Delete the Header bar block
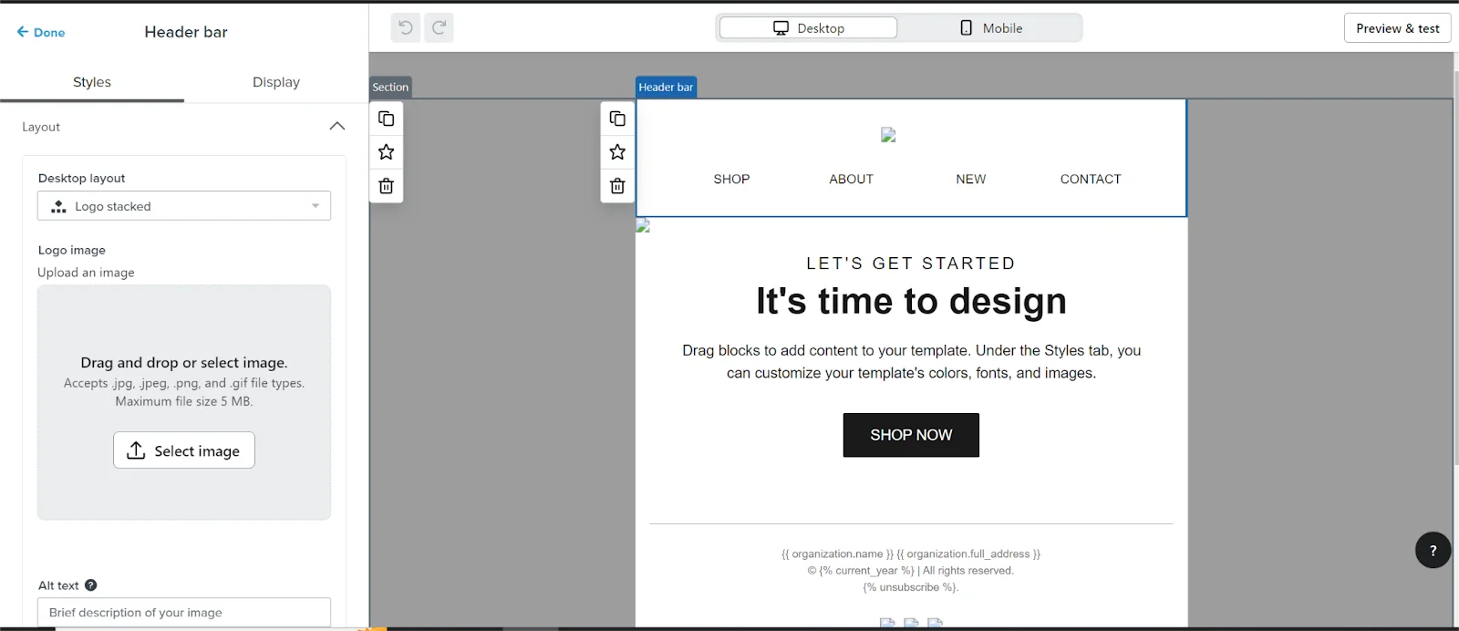Viewport: 1459px width, 631px height. point(617,186)
